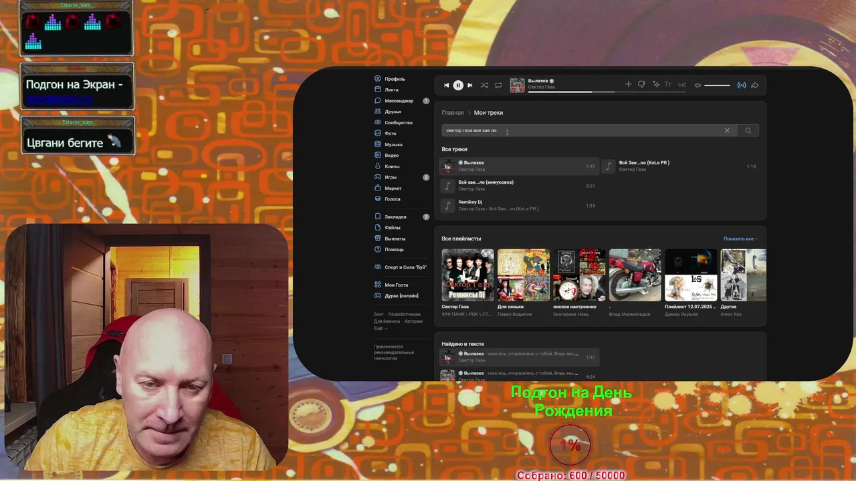Play Всё Зае...ло (минусовка) track
Screen dimensions: 856x481
click(x=518, y=186)
